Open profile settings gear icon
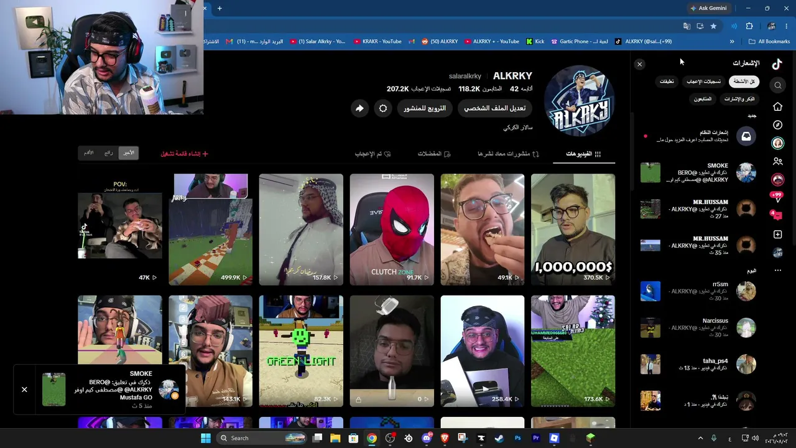The width and height of the screenshot is (796, 448). point(383,108)
